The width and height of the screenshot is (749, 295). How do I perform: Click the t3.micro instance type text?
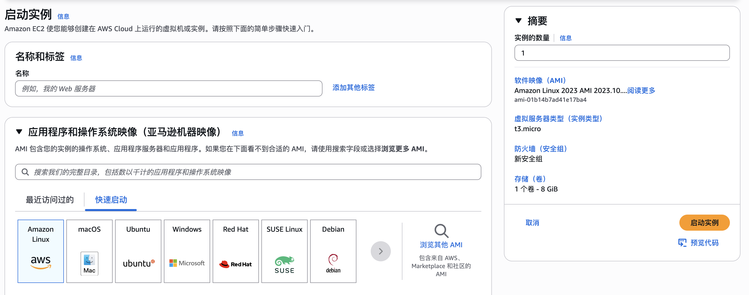pos(527,129)
